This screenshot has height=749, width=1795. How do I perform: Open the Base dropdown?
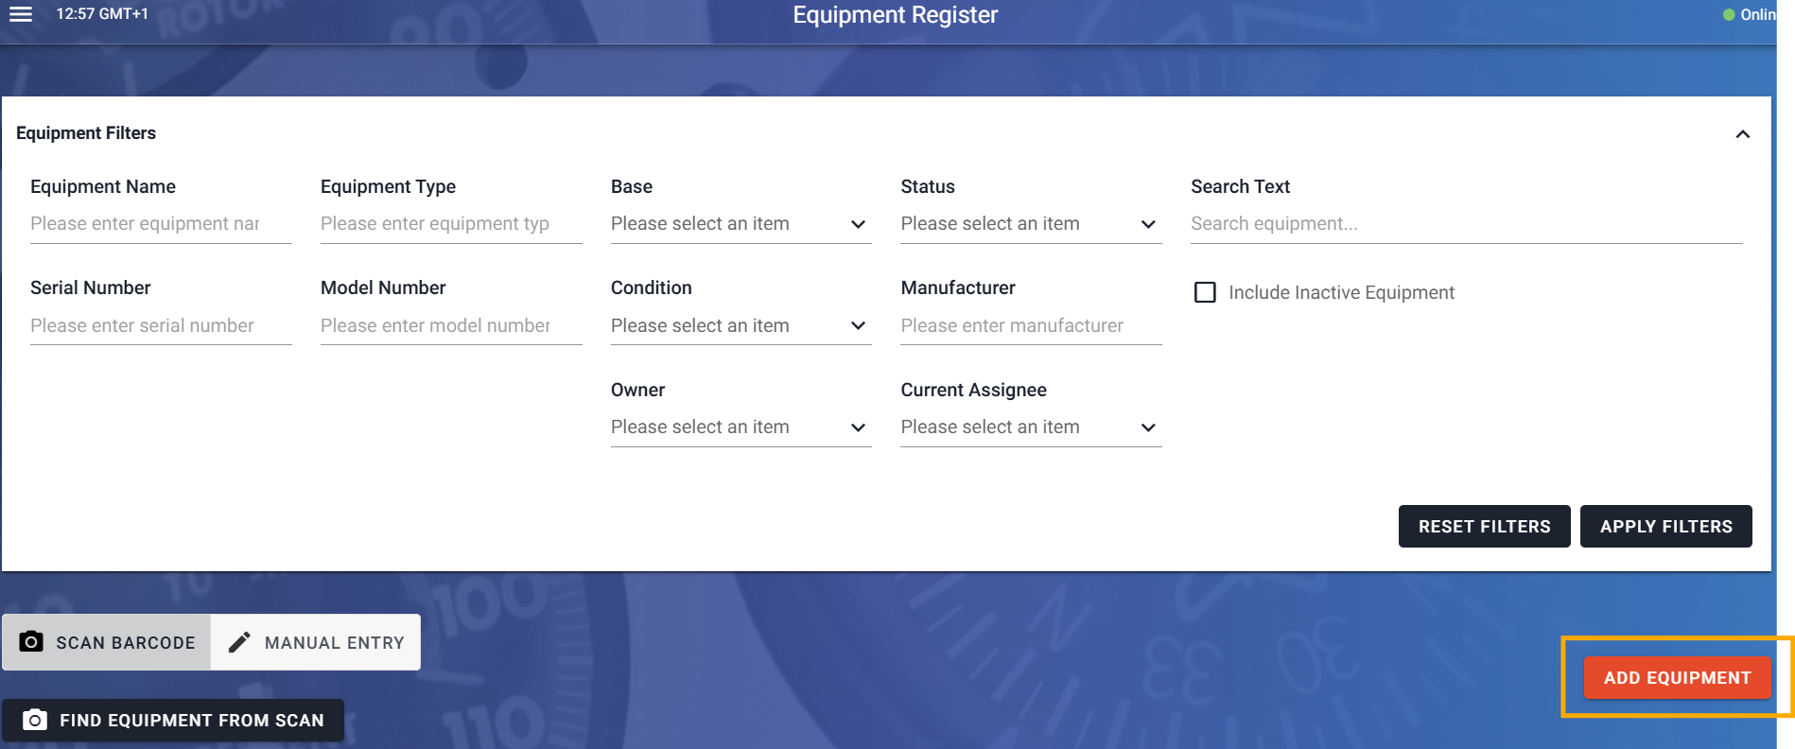740,224
